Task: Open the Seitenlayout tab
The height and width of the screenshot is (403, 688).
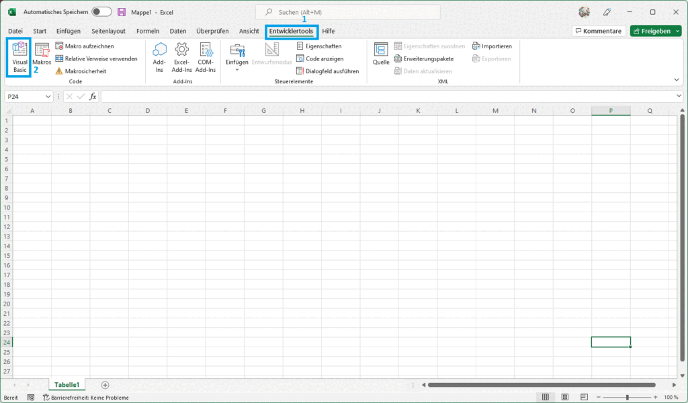Action: 108,31
